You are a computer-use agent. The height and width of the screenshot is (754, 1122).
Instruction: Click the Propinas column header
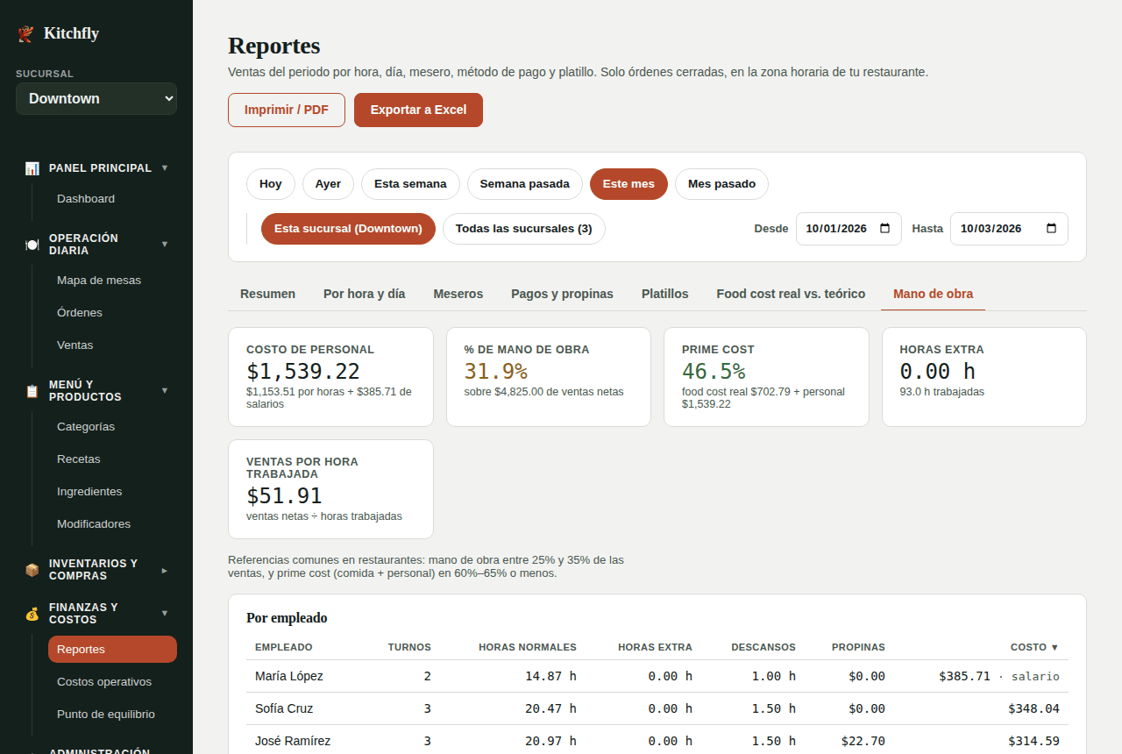[x=858, y=647]
